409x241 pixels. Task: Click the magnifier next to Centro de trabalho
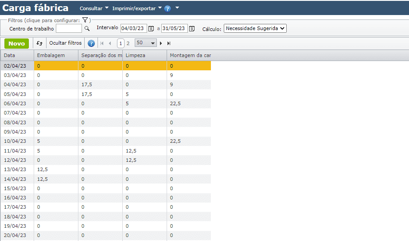[87, 29]
